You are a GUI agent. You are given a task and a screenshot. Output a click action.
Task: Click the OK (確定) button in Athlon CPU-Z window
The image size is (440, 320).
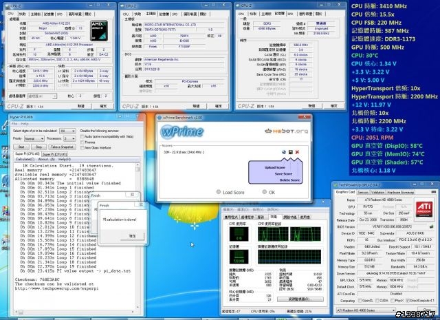point(103,106)
